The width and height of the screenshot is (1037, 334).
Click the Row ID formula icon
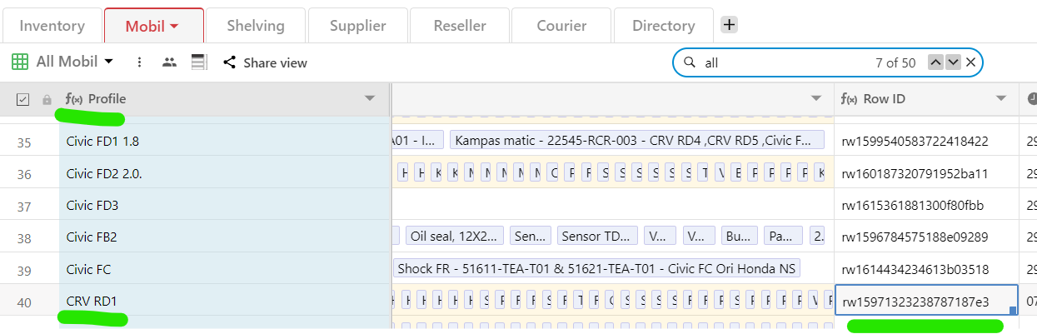point(849,99)
